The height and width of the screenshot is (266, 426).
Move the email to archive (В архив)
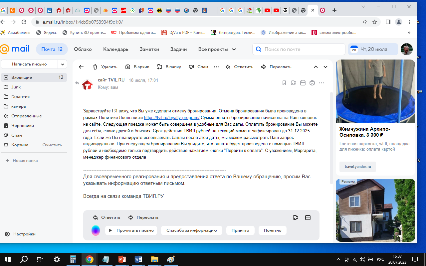[x=137, y=67]
